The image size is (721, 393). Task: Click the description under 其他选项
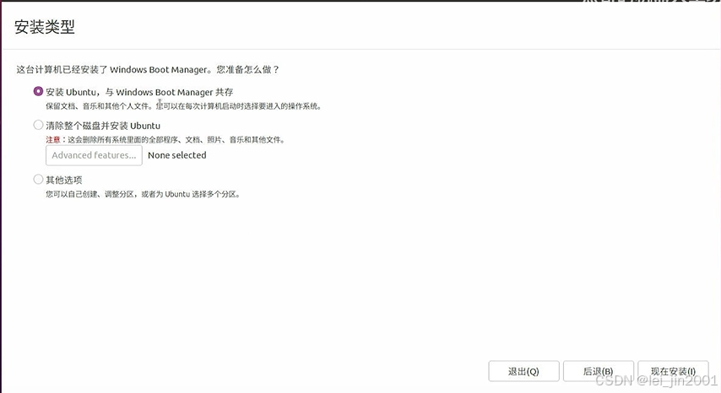[x=143, y=194]
